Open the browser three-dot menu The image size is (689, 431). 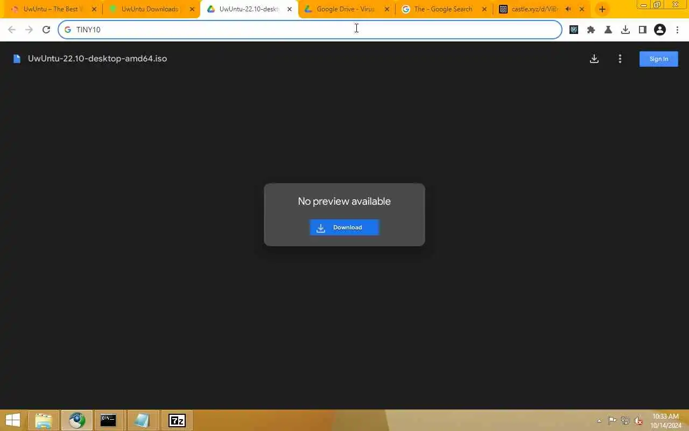[677, 30]
